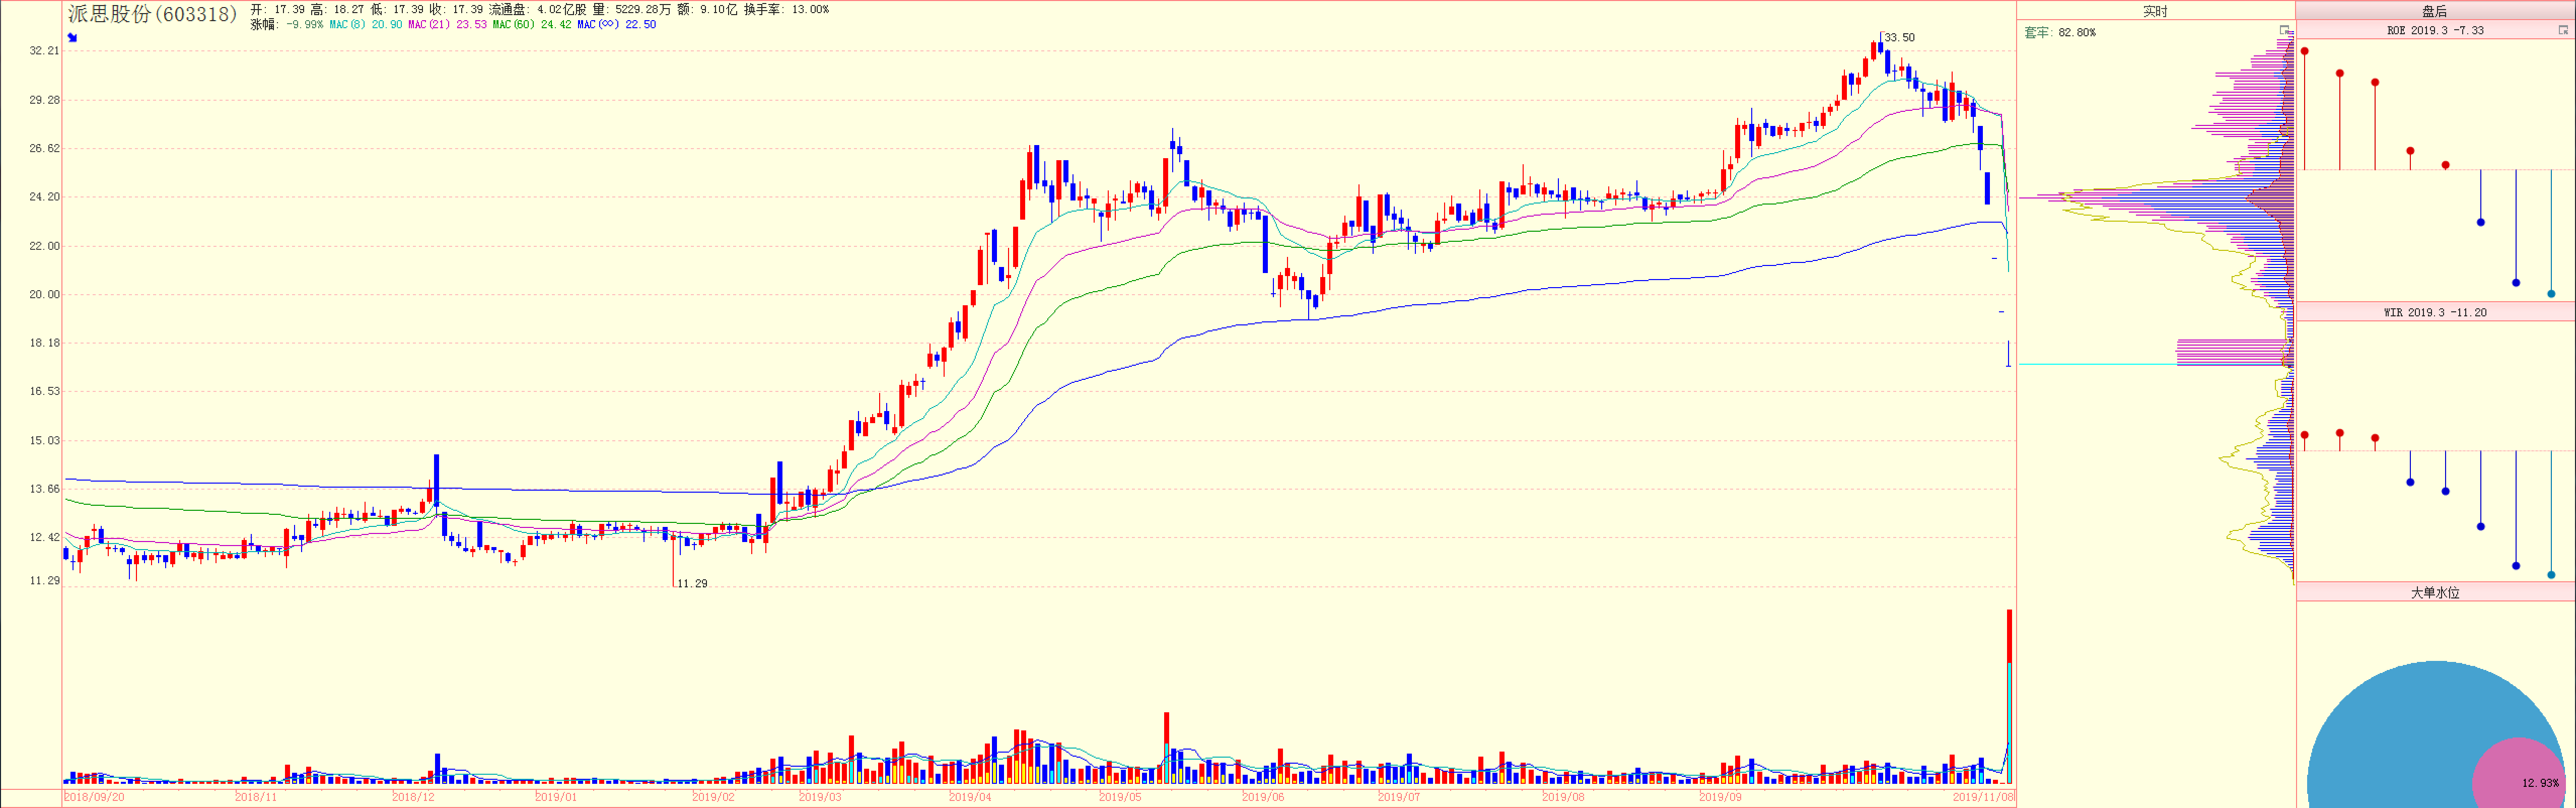2576x808 pixels.
Task: Click the 33.50 high price marker
Action: pyautogui.click(x=1899, y=38)
